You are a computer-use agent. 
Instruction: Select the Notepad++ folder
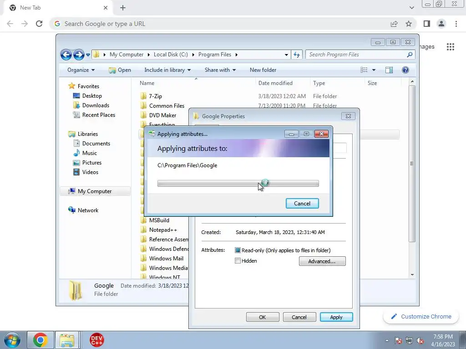pyautogui.click(x=163, y=229)
